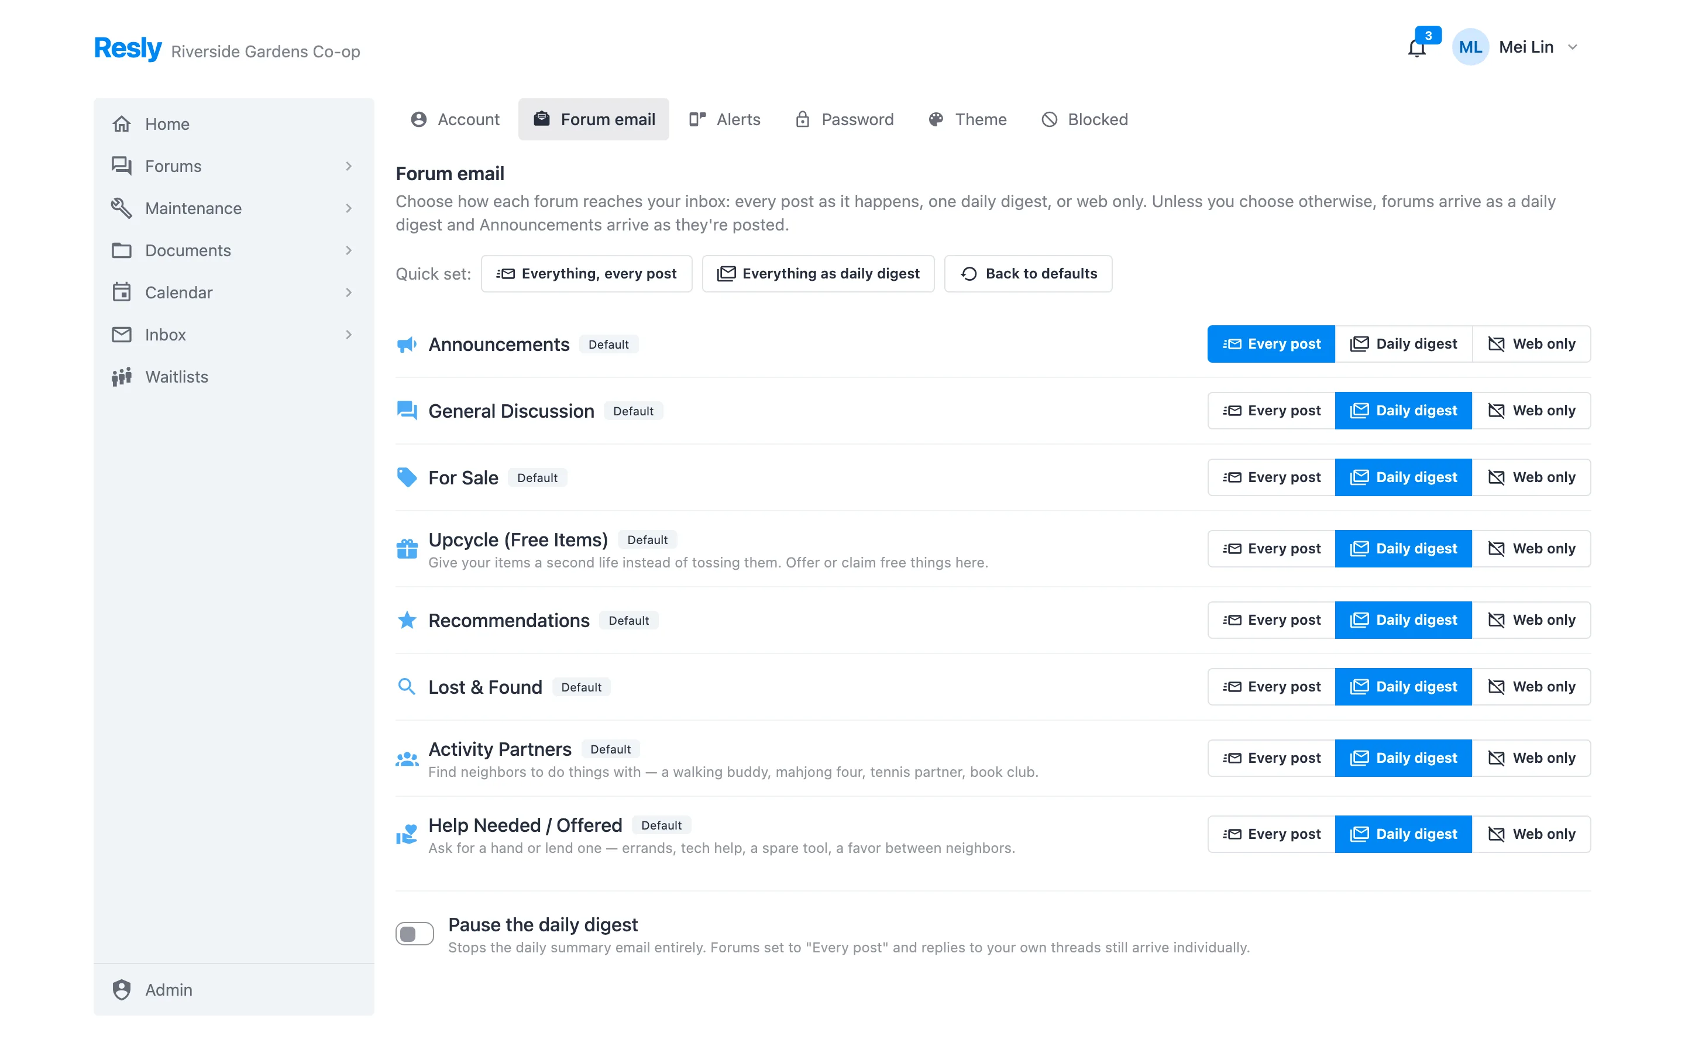
Task: Click the General Discussion chat bubble icon
Action: (x=407, y=411)
